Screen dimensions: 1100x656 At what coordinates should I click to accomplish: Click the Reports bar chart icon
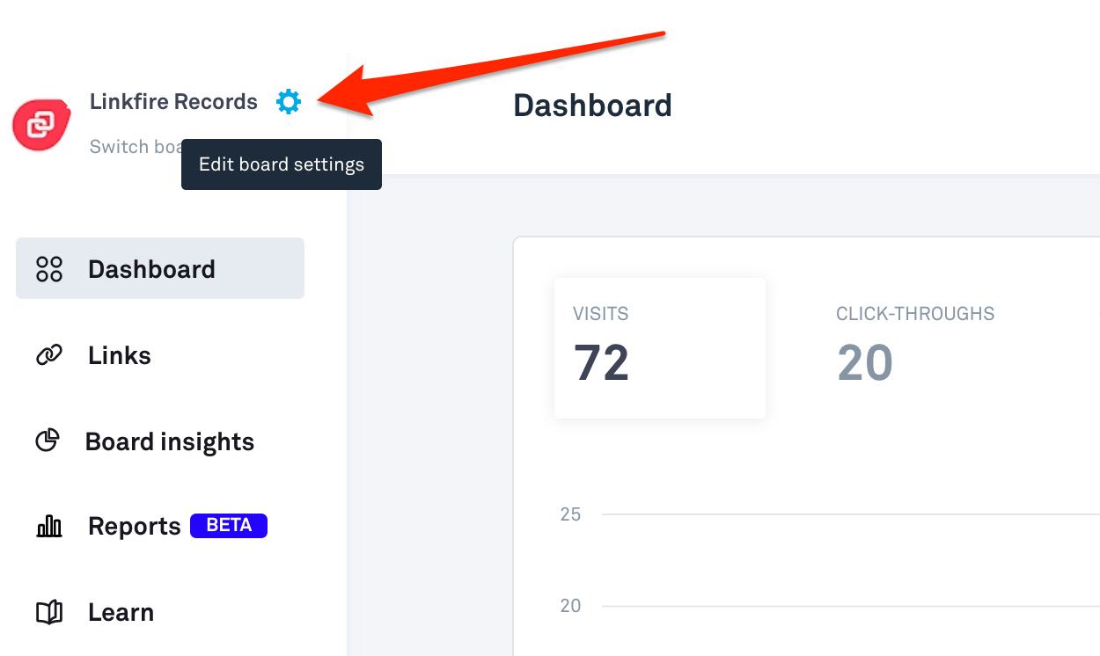click(x=49, y=527)
